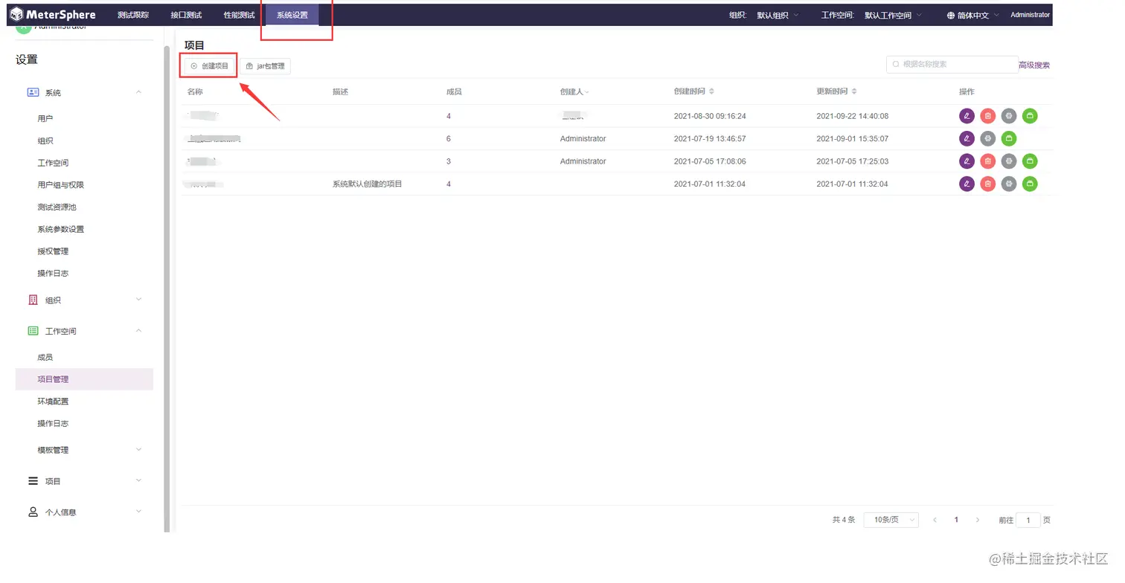Click the member count 6 link
This screenshot has width=1125, height=583.
[x=449, y=138]
